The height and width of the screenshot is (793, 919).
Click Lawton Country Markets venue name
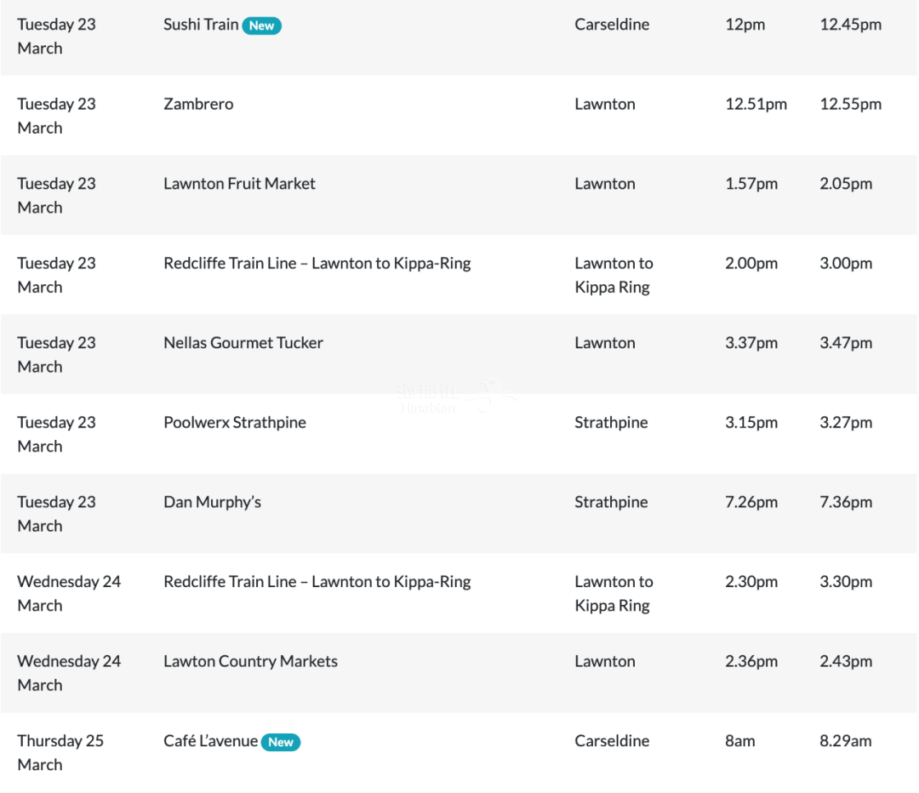(250, 662)
